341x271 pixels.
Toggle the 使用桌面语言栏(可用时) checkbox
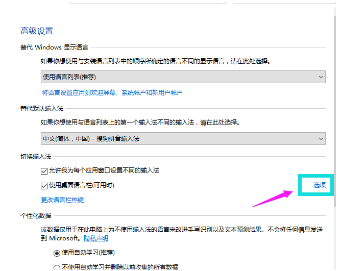tap(44, 185)
